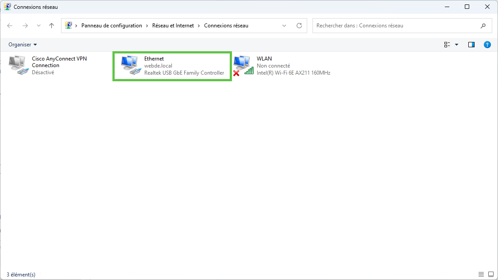Open Panneau de configuration breadcrumb
The width and height of the screenshot is (498, 280).
(x=112, y=26)
